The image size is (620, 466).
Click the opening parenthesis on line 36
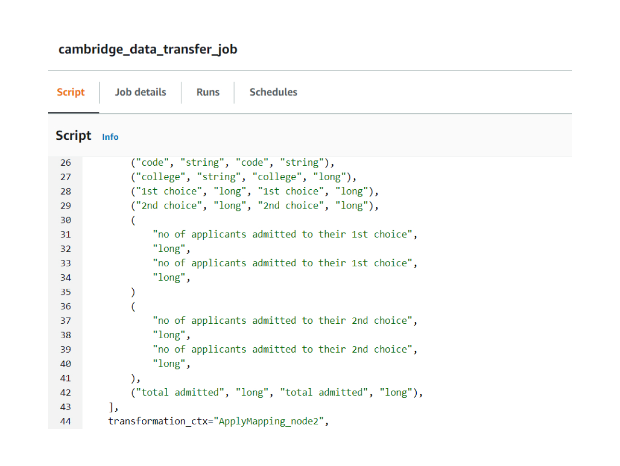tap(133, 307)
